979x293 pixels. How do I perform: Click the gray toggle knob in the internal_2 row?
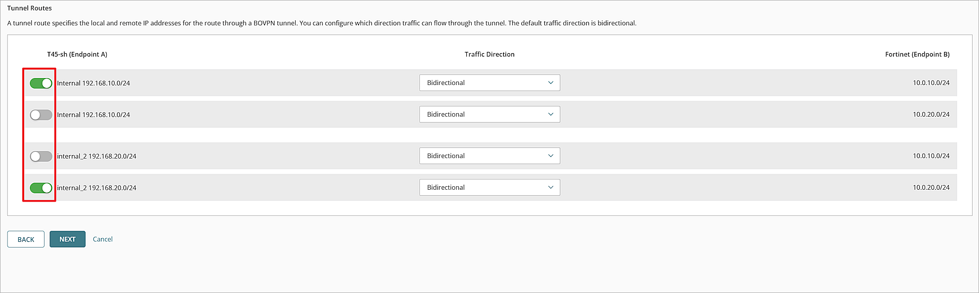tap(36, 156)
